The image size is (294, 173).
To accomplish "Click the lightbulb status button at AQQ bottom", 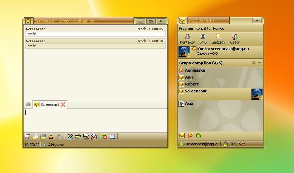I will coord(182,136).
